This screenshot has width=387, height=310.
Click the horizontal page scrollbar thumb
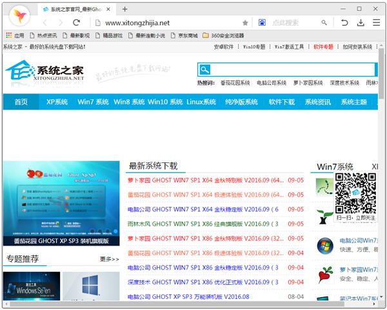tap(177, 304)
